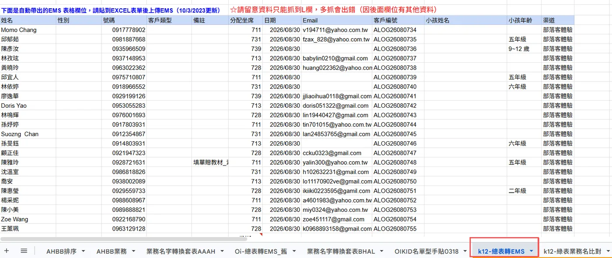The width and height of the screenshot is (612, 258).
Task: Select the 渠道 header cell
Action: tap(558, 20)
